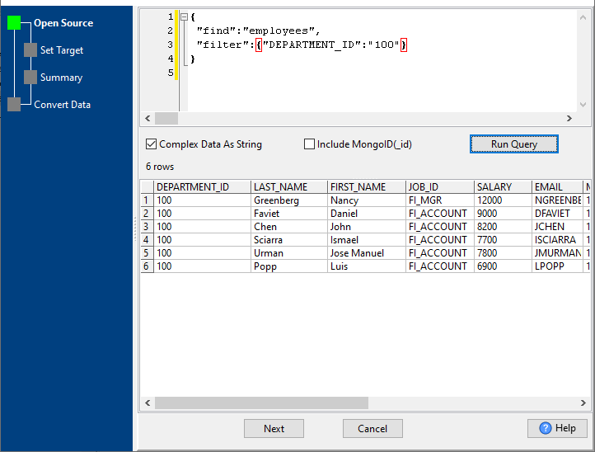Select row header number 5
Image resolution: width=595 pixels, height=452 pixels.
[147, 253]
